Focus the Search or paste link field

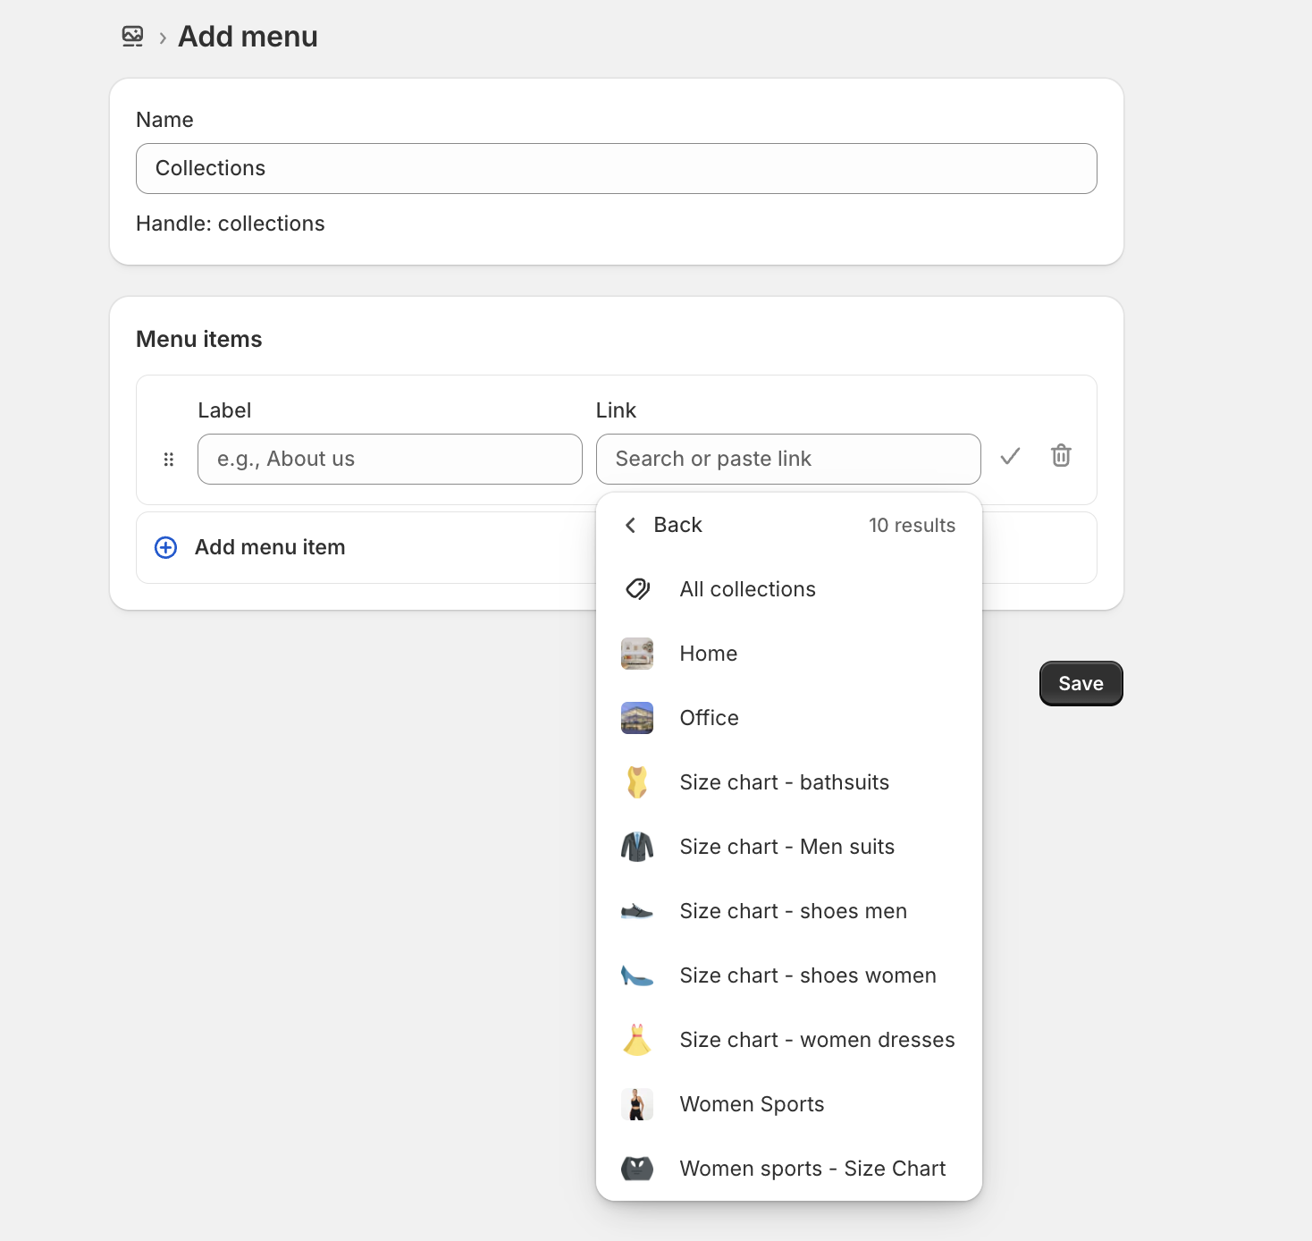[787, 459]
